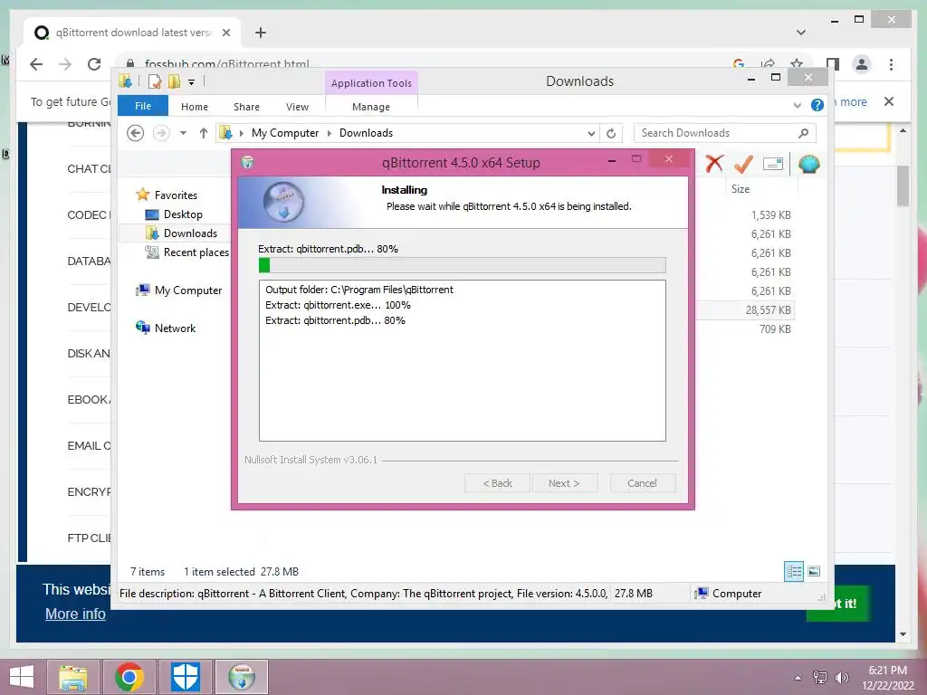Select Desktop in Favorites
Screen dimensions: 927x695
(183, 214)
